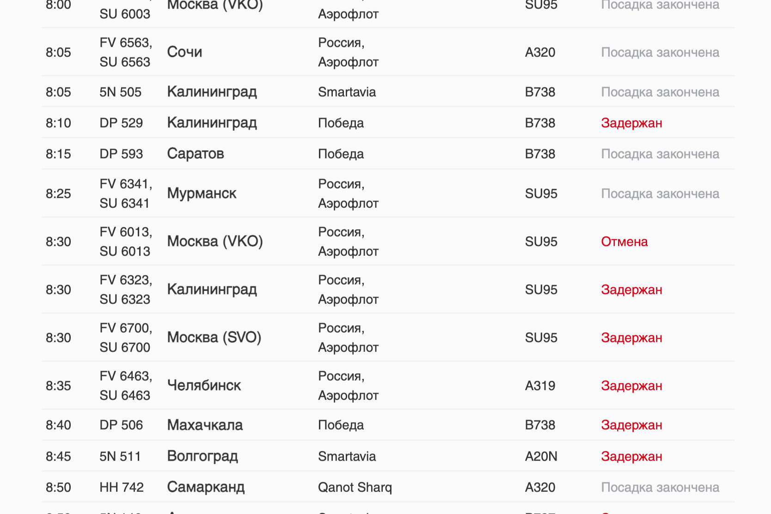Open the Челябинск flight row

pyautogui.click(x=204, y=386)
